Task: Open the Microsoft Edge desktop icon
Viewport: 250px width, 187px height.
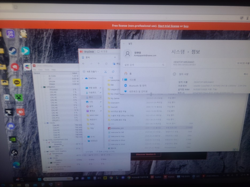Action: tap(16, 165)
